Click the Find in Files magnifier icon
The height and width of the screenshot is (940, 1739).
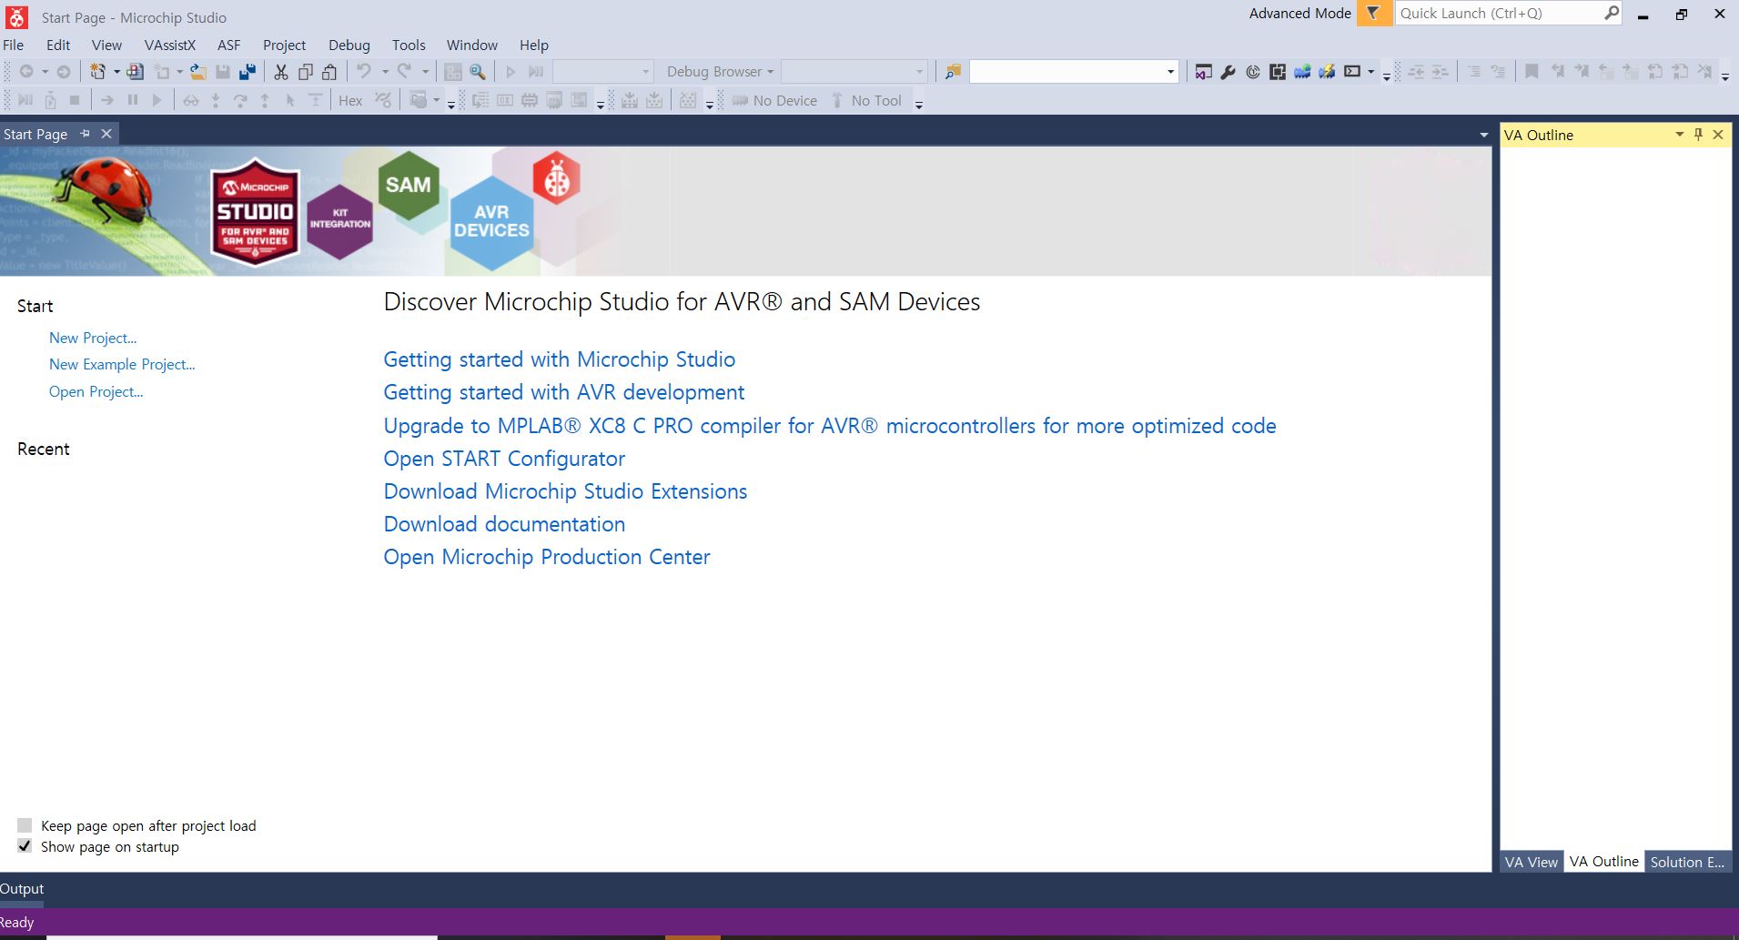(477, 72)
